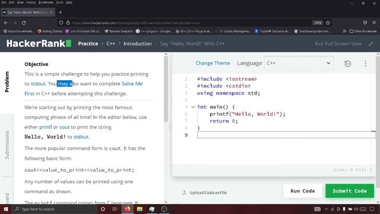The width and height of the screenshot is (380, 214).
Task: Click the Windows Start button
Action: [6, 209]
